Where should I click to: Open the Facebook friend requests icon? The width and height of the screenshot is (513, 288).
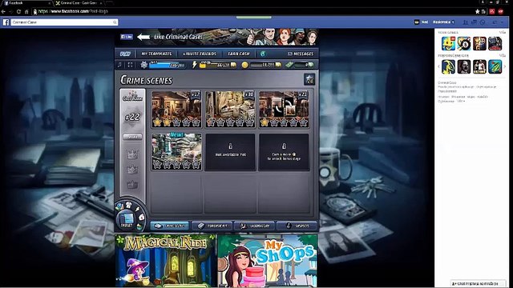point(465,22)
